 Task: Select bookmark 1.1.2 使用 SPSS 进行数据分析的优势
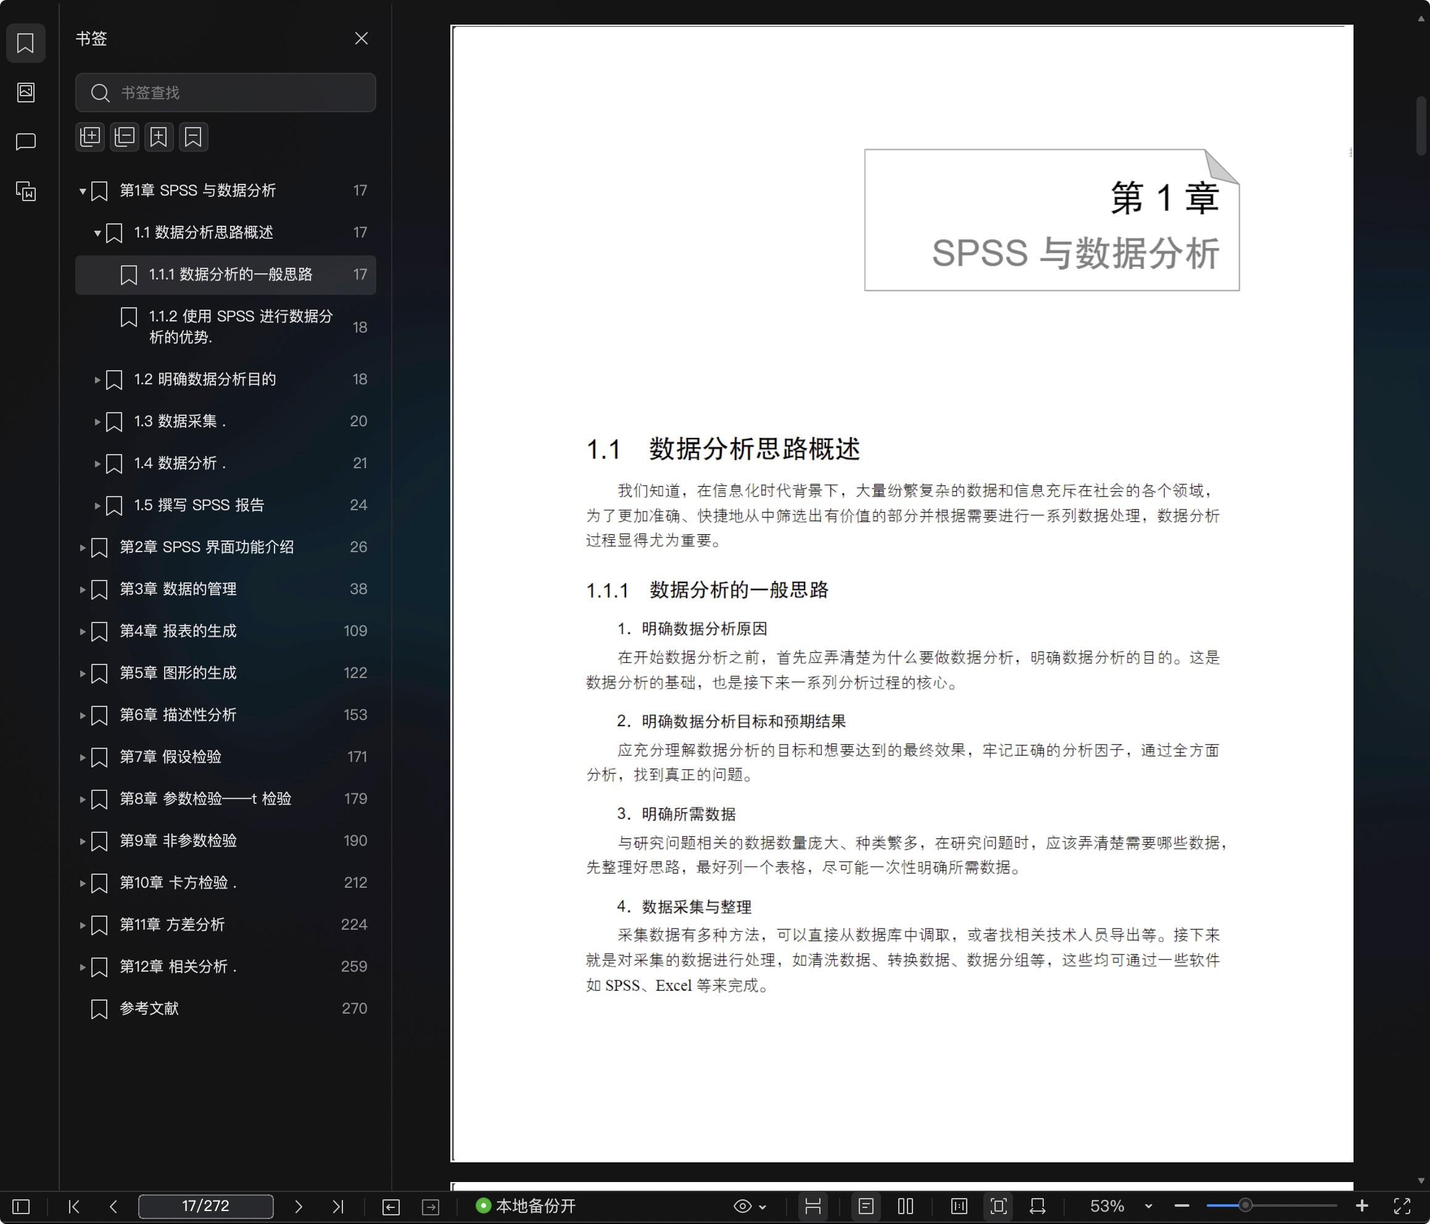226,326
